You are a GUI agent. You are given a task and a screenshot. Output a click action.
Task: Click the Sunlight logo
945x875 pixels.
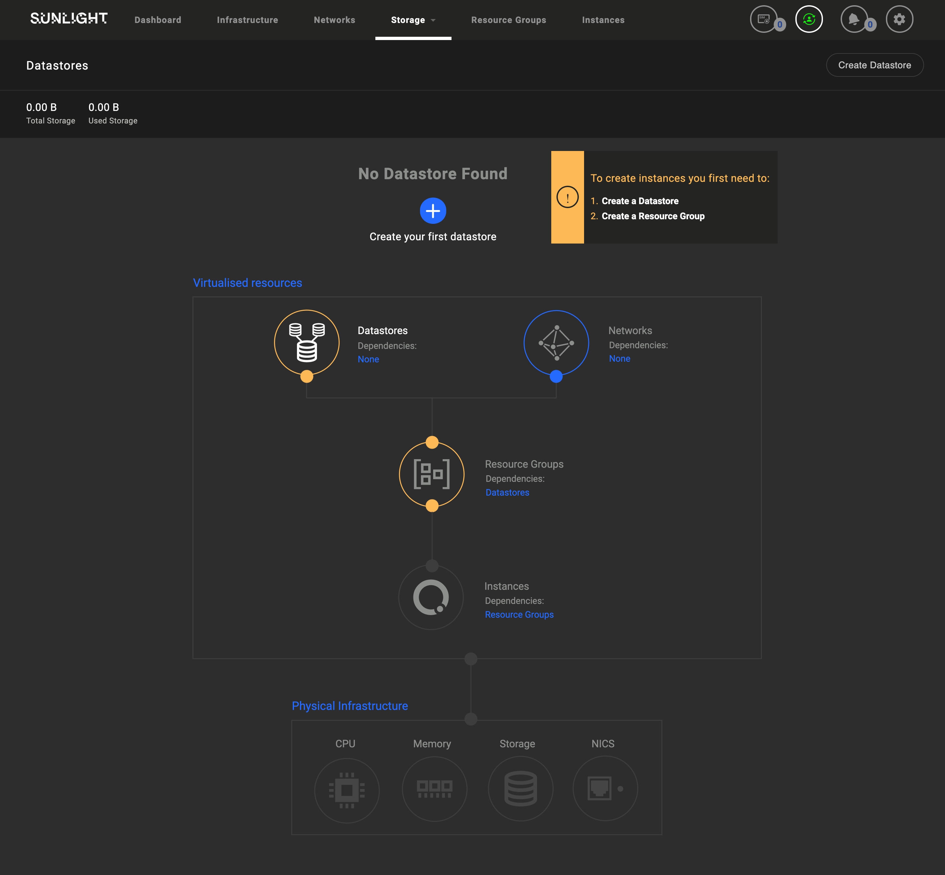coord(69,18)
